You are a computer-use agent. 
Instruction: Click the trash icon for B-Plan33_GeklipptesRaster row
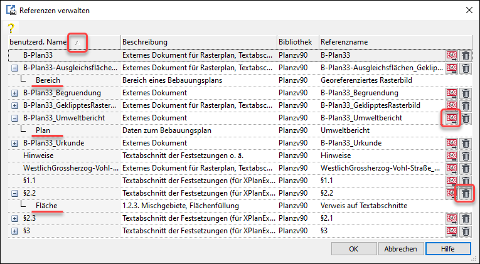click(466, 105)
